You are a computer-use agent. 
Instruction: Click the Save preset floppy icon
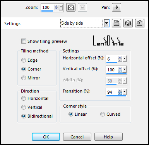[x=116, y=23]
